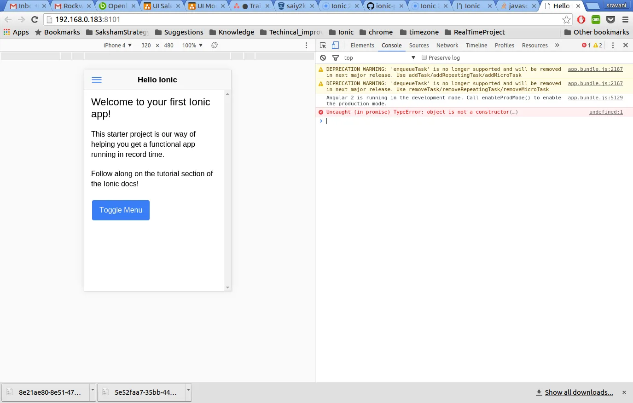This screenshot has width=633, height=403.
Task: Open the RealTimeProject bookmark folder
Action: pos(475,32)
